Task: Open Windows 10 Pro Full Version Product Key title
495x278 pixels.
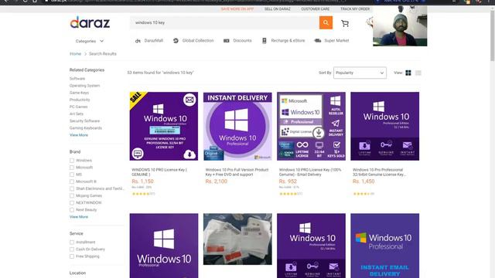Action: click(x=237, y=172)
